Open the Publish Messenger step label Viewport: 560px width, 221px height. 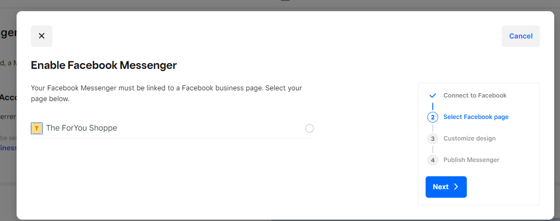[x=471, y=160]
